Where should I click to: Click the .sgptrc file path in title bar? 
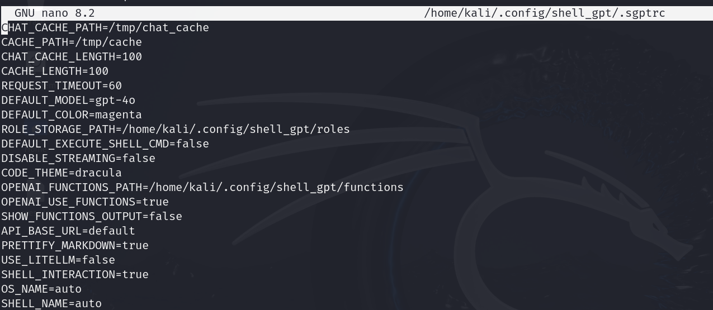pos(545,13)
